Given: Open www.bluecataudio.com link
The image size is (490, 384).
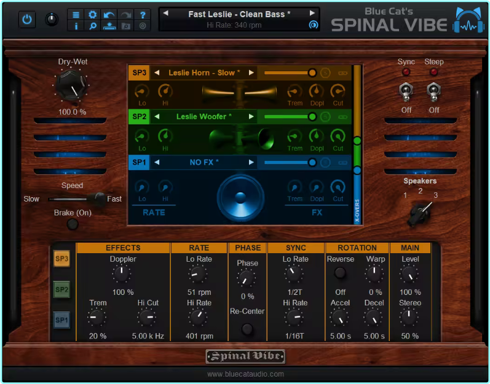Looking at the screenshot, I should pyautogui.click(x=245, y=374).
